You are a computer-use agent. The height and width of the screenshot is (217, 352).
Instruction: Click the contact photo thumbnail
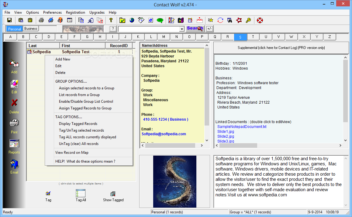coord(175,181)
